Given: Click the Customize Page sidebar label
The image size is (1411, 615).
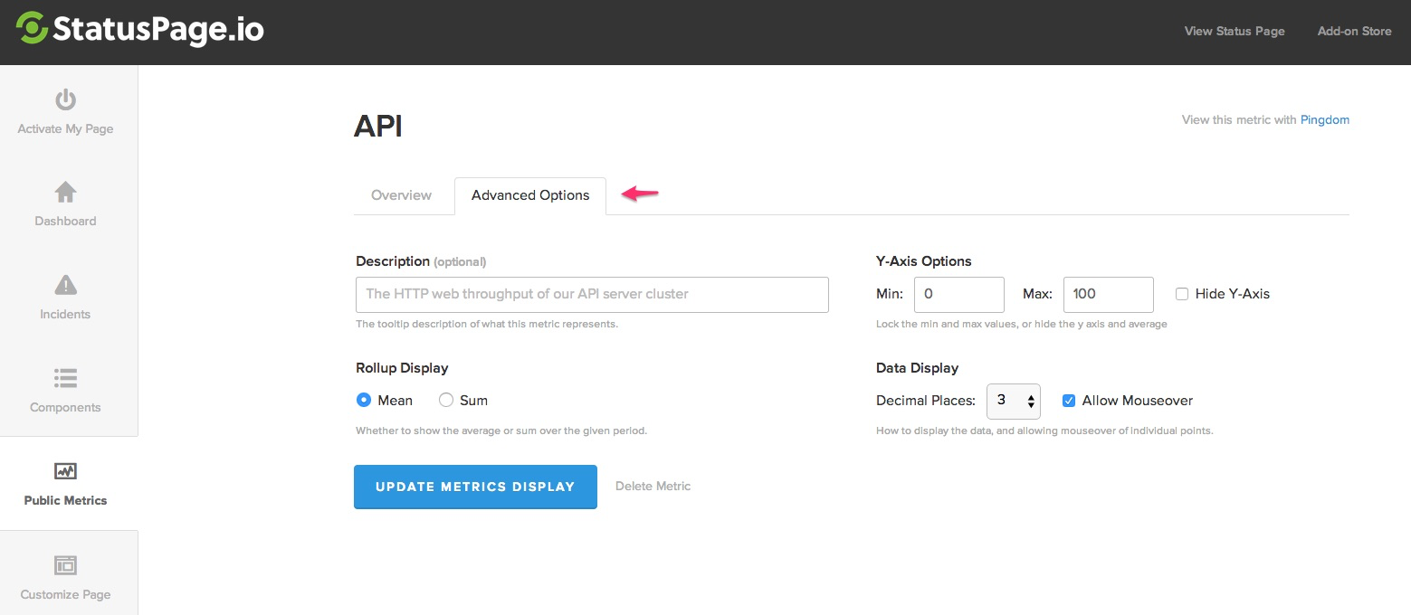Looking at the screenshot, I should pos(65,594).
